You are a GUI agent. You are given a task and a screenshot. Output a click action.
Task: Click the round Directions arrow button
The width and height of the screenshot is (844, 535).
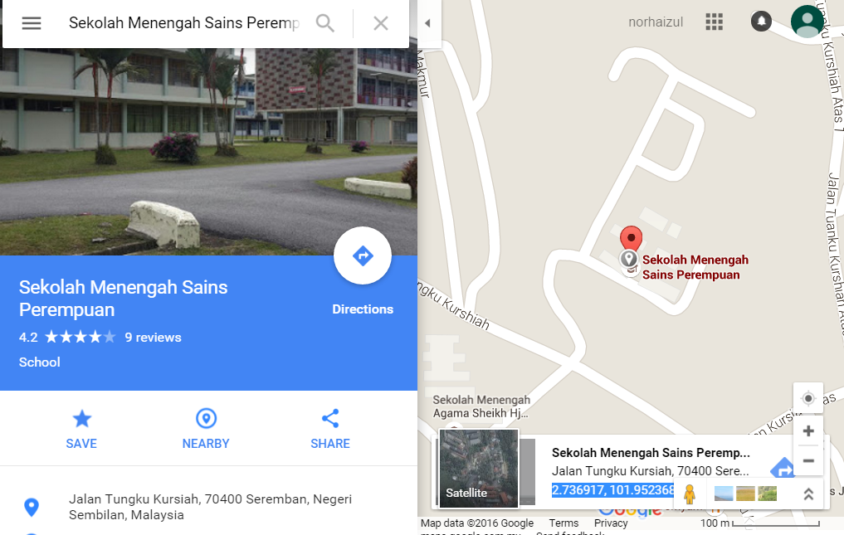(363, 255)
